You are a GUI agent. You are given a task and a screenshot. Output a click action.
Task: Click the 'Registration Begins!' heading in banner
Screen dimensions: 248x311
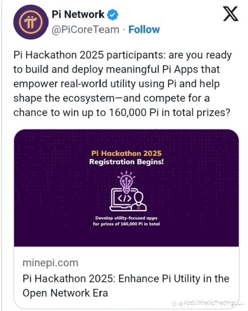pyautogui.click(x=126, y=162)
